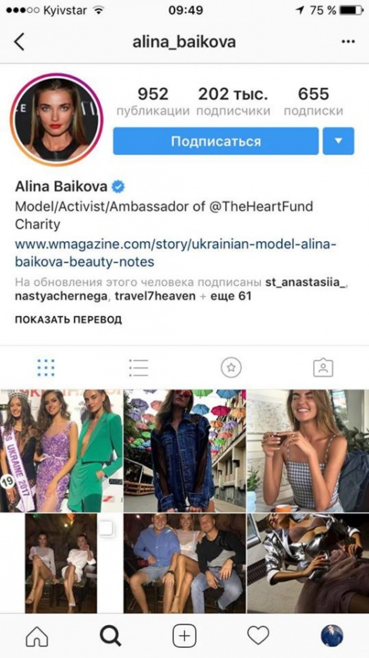
Task: Expand the dropdown arrow beside Подписаться
Action: [338, 141]
